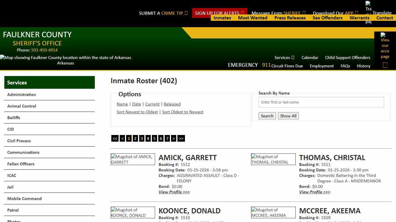Viewport: 396px width, 222px height.
Task: View Profile for THOMAS, CHRISTAL
Action: (315, 192)
